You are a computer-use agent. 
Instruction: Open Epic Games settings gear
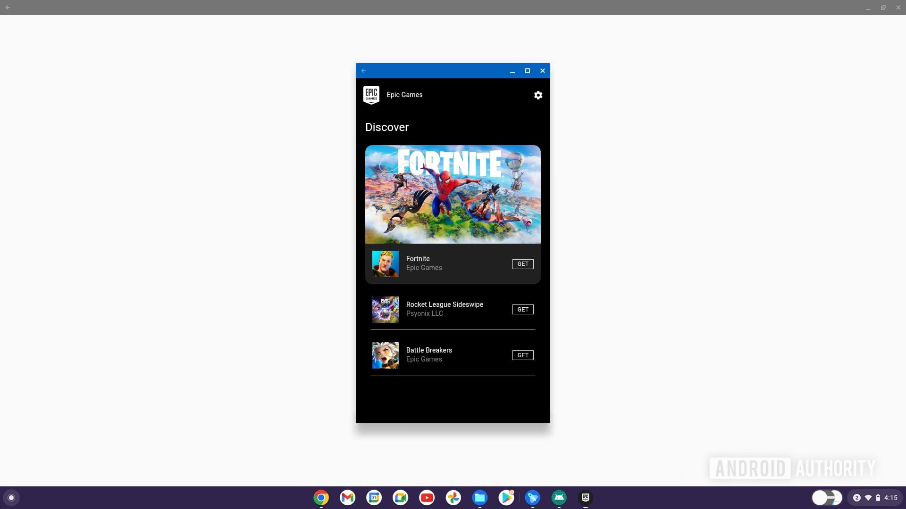(538, 95)
